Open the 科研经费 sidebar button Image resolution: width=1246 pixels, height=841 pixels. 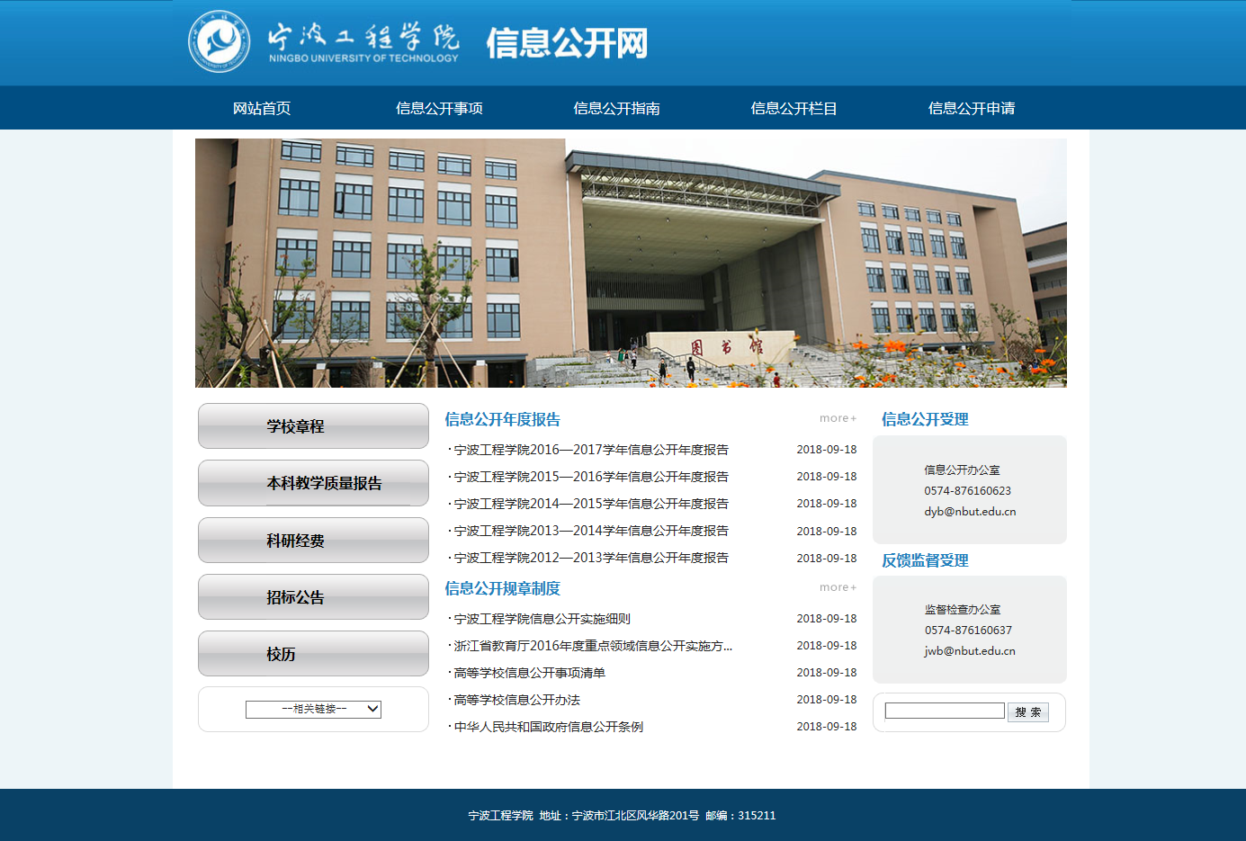coord(313,541)
